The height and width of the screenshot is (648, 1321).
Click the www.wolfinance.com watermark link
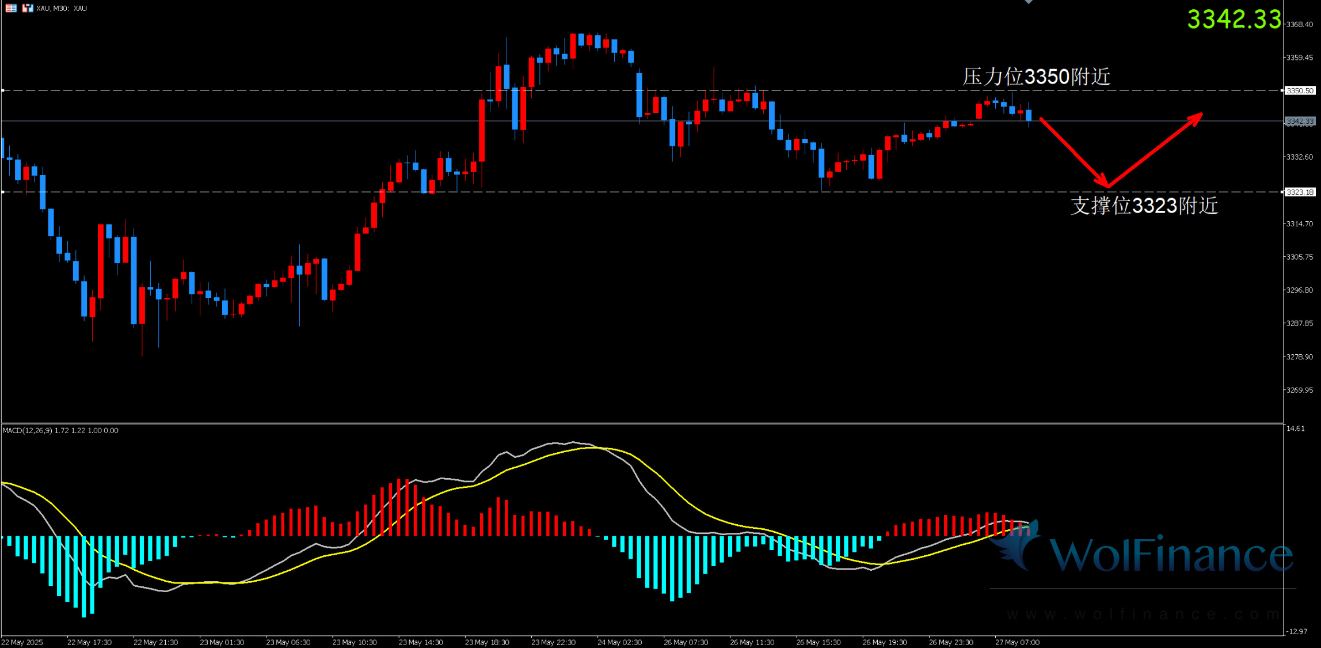click(1143, 615)
